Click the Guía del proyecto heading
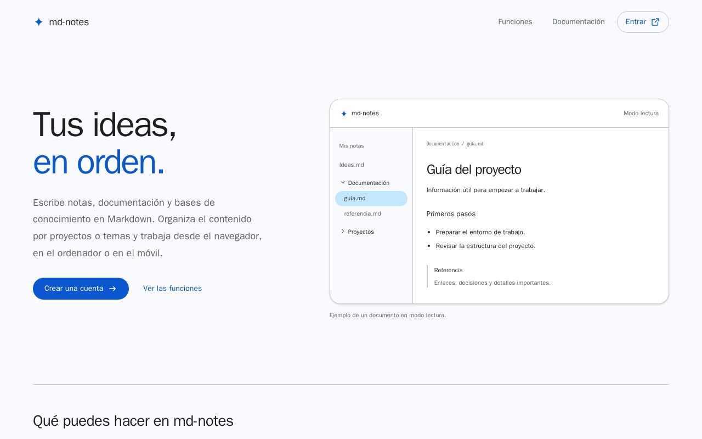702x439 pixels. click(474, 170)
